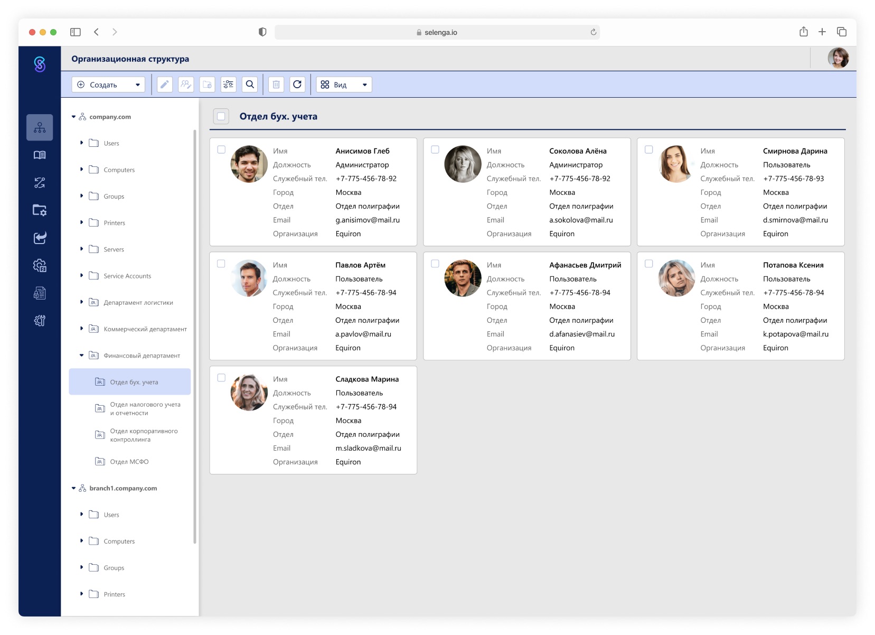Viewport: 875px width, 635px height.
Task: Open the m.sladkova@mail.ru email
Action: point(369,448)
